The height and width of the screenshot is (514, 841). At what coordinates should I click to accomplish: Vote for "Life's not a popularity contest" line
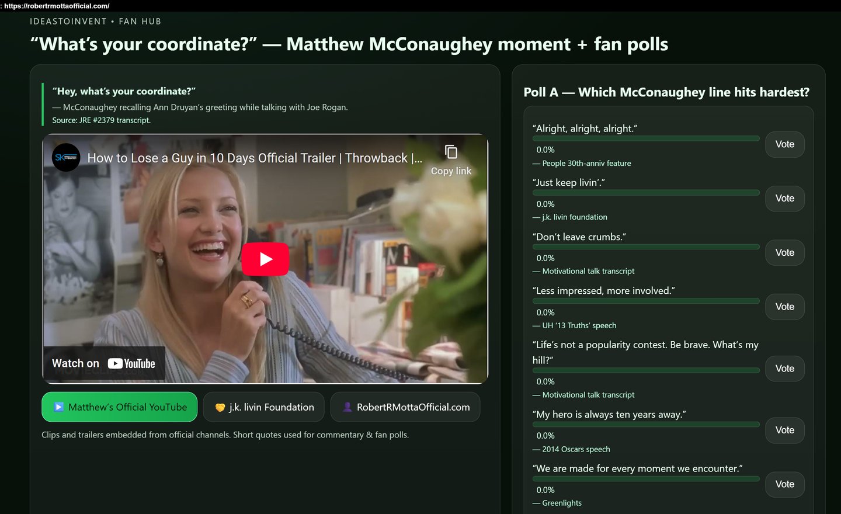coord(785,369)
